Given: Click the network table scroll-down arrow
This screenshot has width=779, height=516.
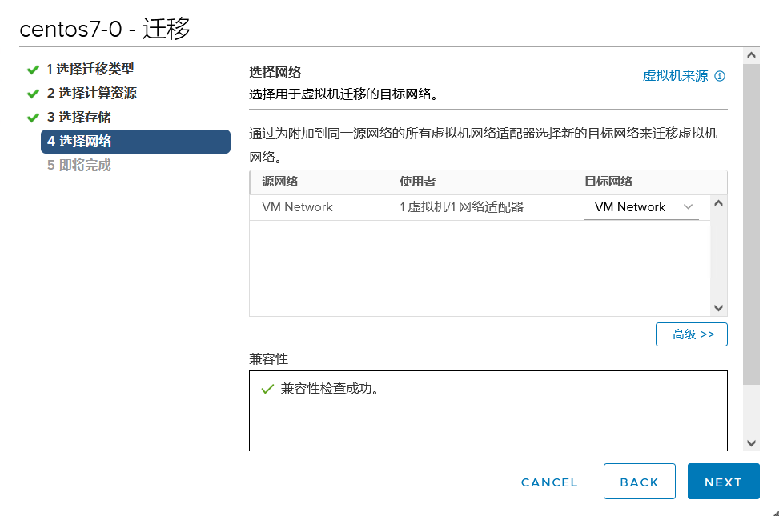Looking at the screenshot, I should tap(718, 308).
